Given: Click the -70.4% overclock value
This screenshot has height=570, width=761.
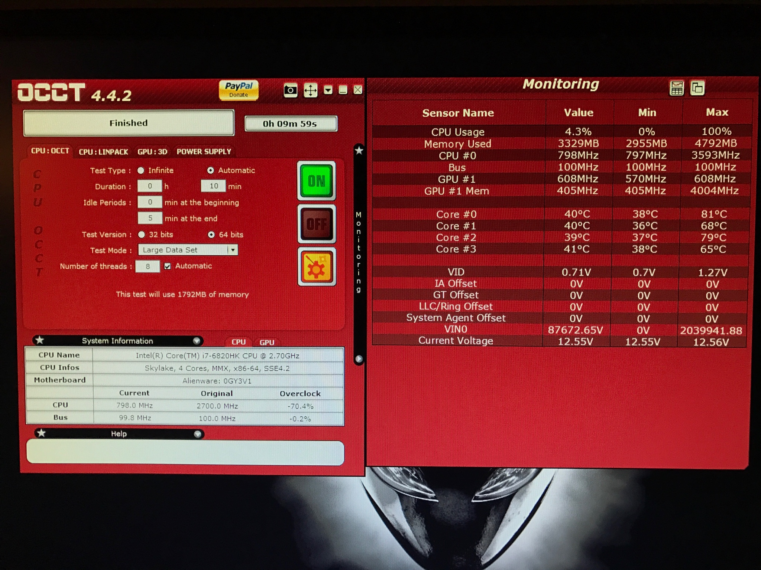Looking at the screenshot, I should coord(300,406).
